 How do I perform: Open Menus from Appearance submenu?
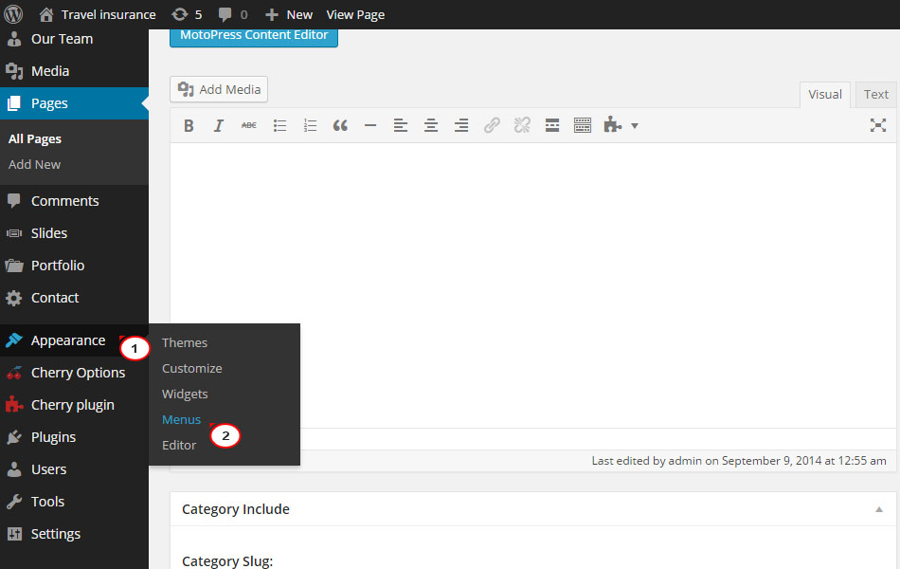pos(181,419)
